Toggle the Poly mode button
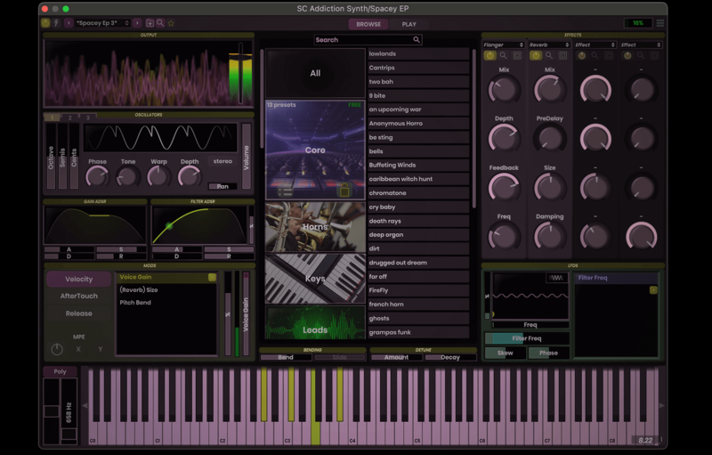712x455 pixels. click(x=60, y=371)
